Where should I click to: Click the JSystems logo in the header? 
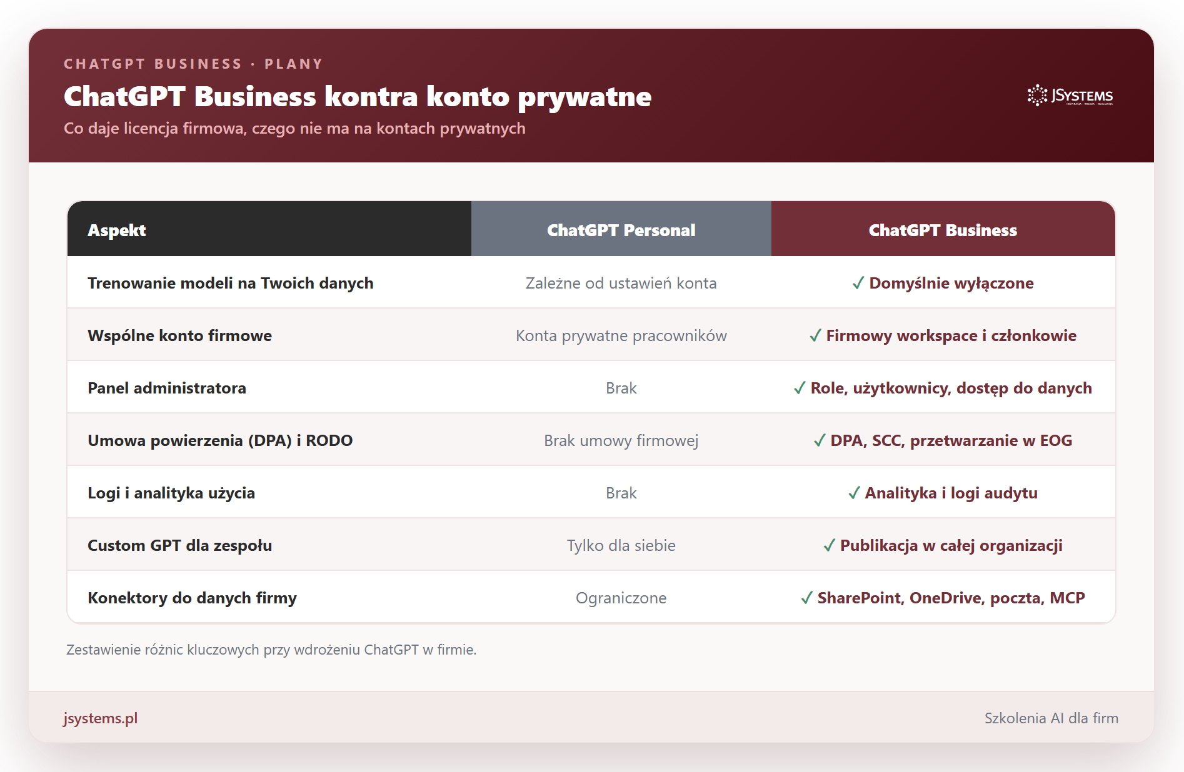point(1070,96)
